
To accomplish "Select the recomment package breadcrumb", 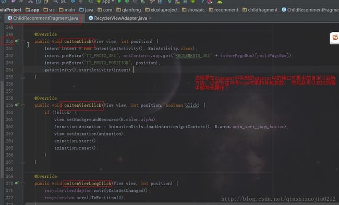I will 224,10.
